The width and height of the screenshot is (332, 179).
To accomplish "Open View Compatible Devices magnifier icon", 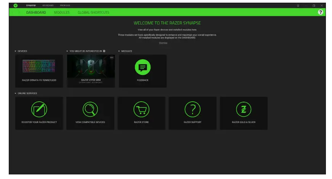I will click(x=90, y=109).
